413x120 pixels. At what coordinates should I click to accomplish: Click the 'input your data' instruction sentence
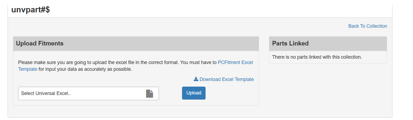(x=85, y=69)
